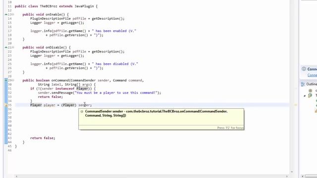Click the 'Press F2 for focus' hint in tooltip

coord(230,128)
